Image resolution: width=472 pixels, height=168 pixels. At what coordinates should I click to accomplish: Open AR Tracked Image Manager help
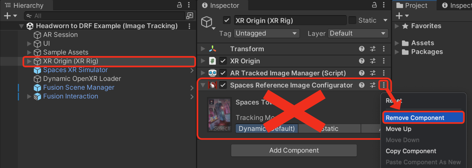[362, 73]
